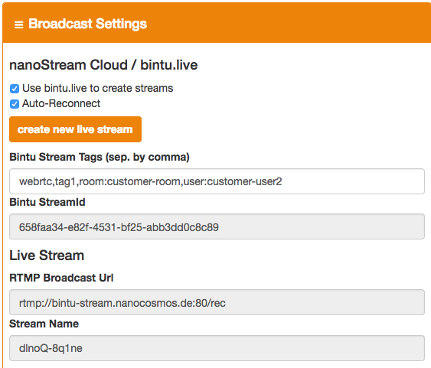This screenshot has height=368, width=431.
Task: Click the RTMP Broadcast Url label
Action: (x=61, y=278)
